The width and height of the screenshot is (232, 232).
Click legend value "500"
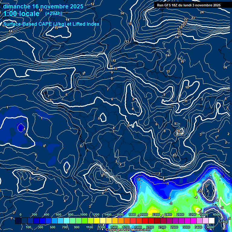53,227
